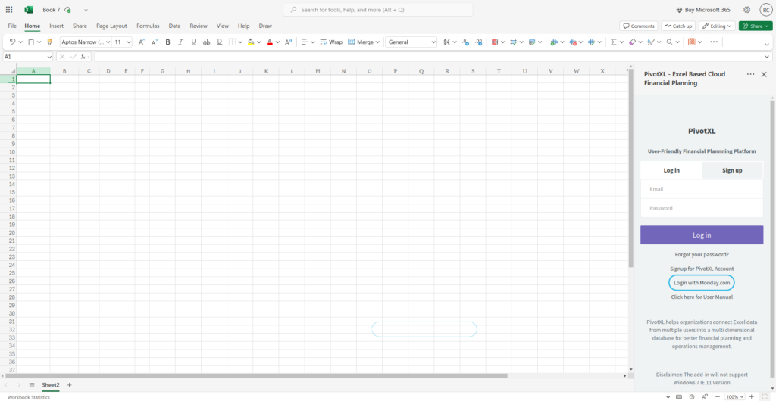The height and width of the screenshot is (401, 776).
Task: Click the AutoSum sigma icon
Action: 614,42
